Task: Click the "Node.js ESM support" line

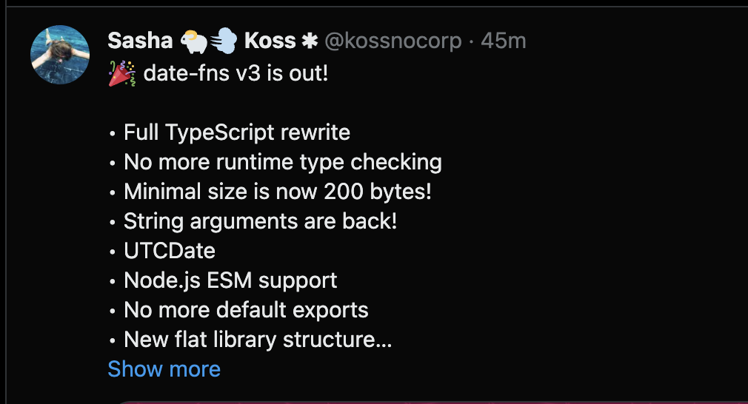Action: coord(230,280)
